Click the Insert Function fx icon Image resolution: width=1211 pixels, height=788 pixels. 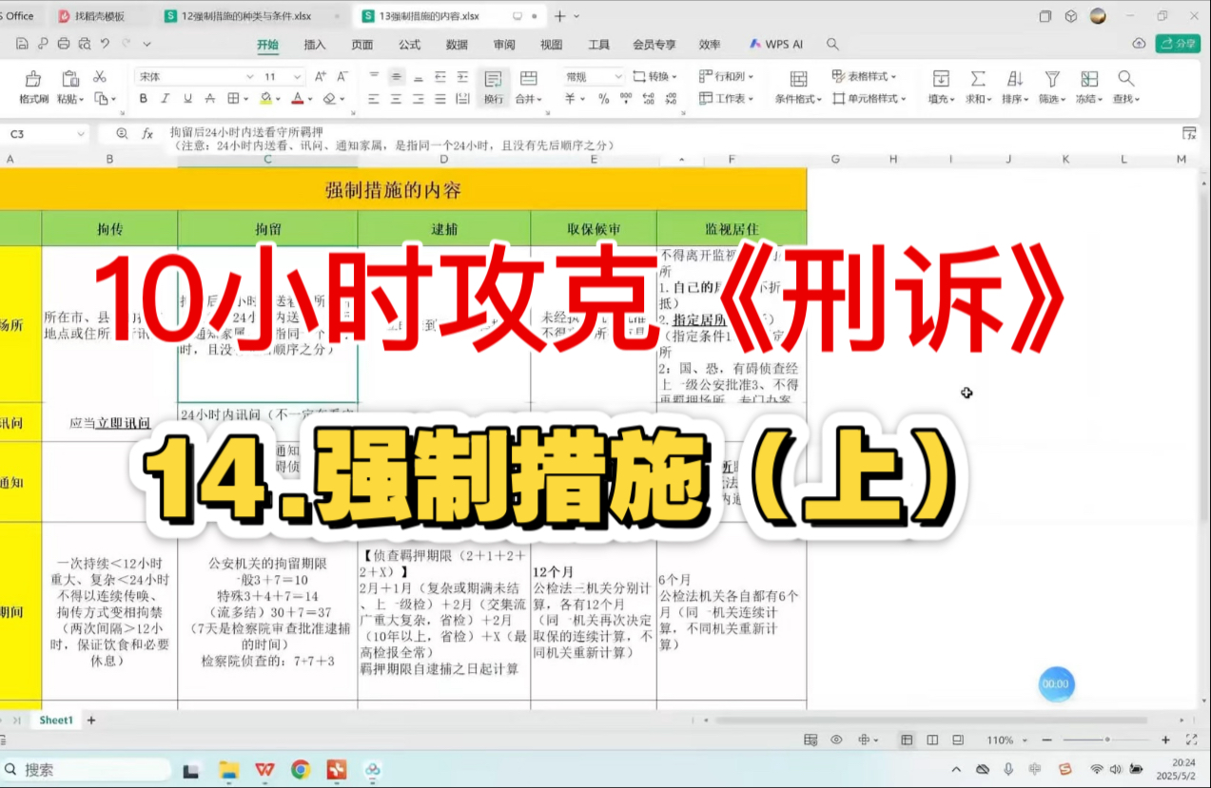(147, 134)
